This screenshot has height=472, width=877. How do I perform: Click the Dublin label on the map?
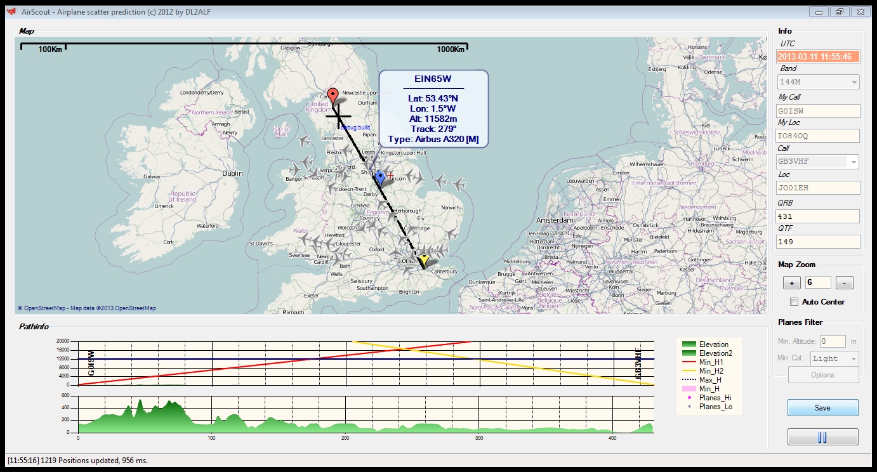[232, 173]
